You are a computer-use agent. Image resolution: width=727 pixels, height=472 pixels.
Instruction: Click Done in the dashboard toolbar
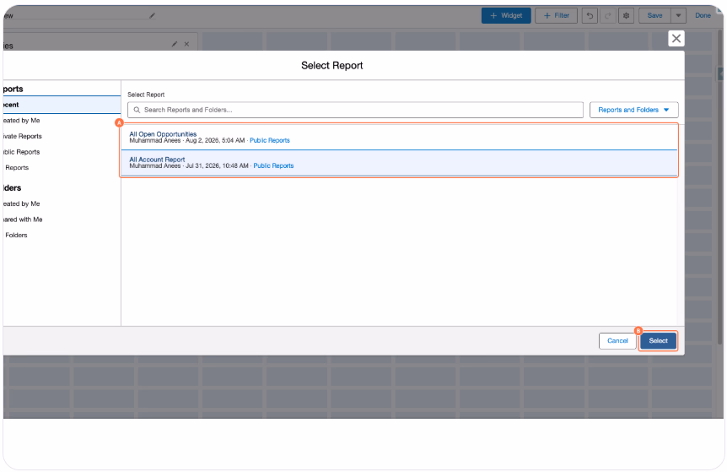click(x=703, y=16)
